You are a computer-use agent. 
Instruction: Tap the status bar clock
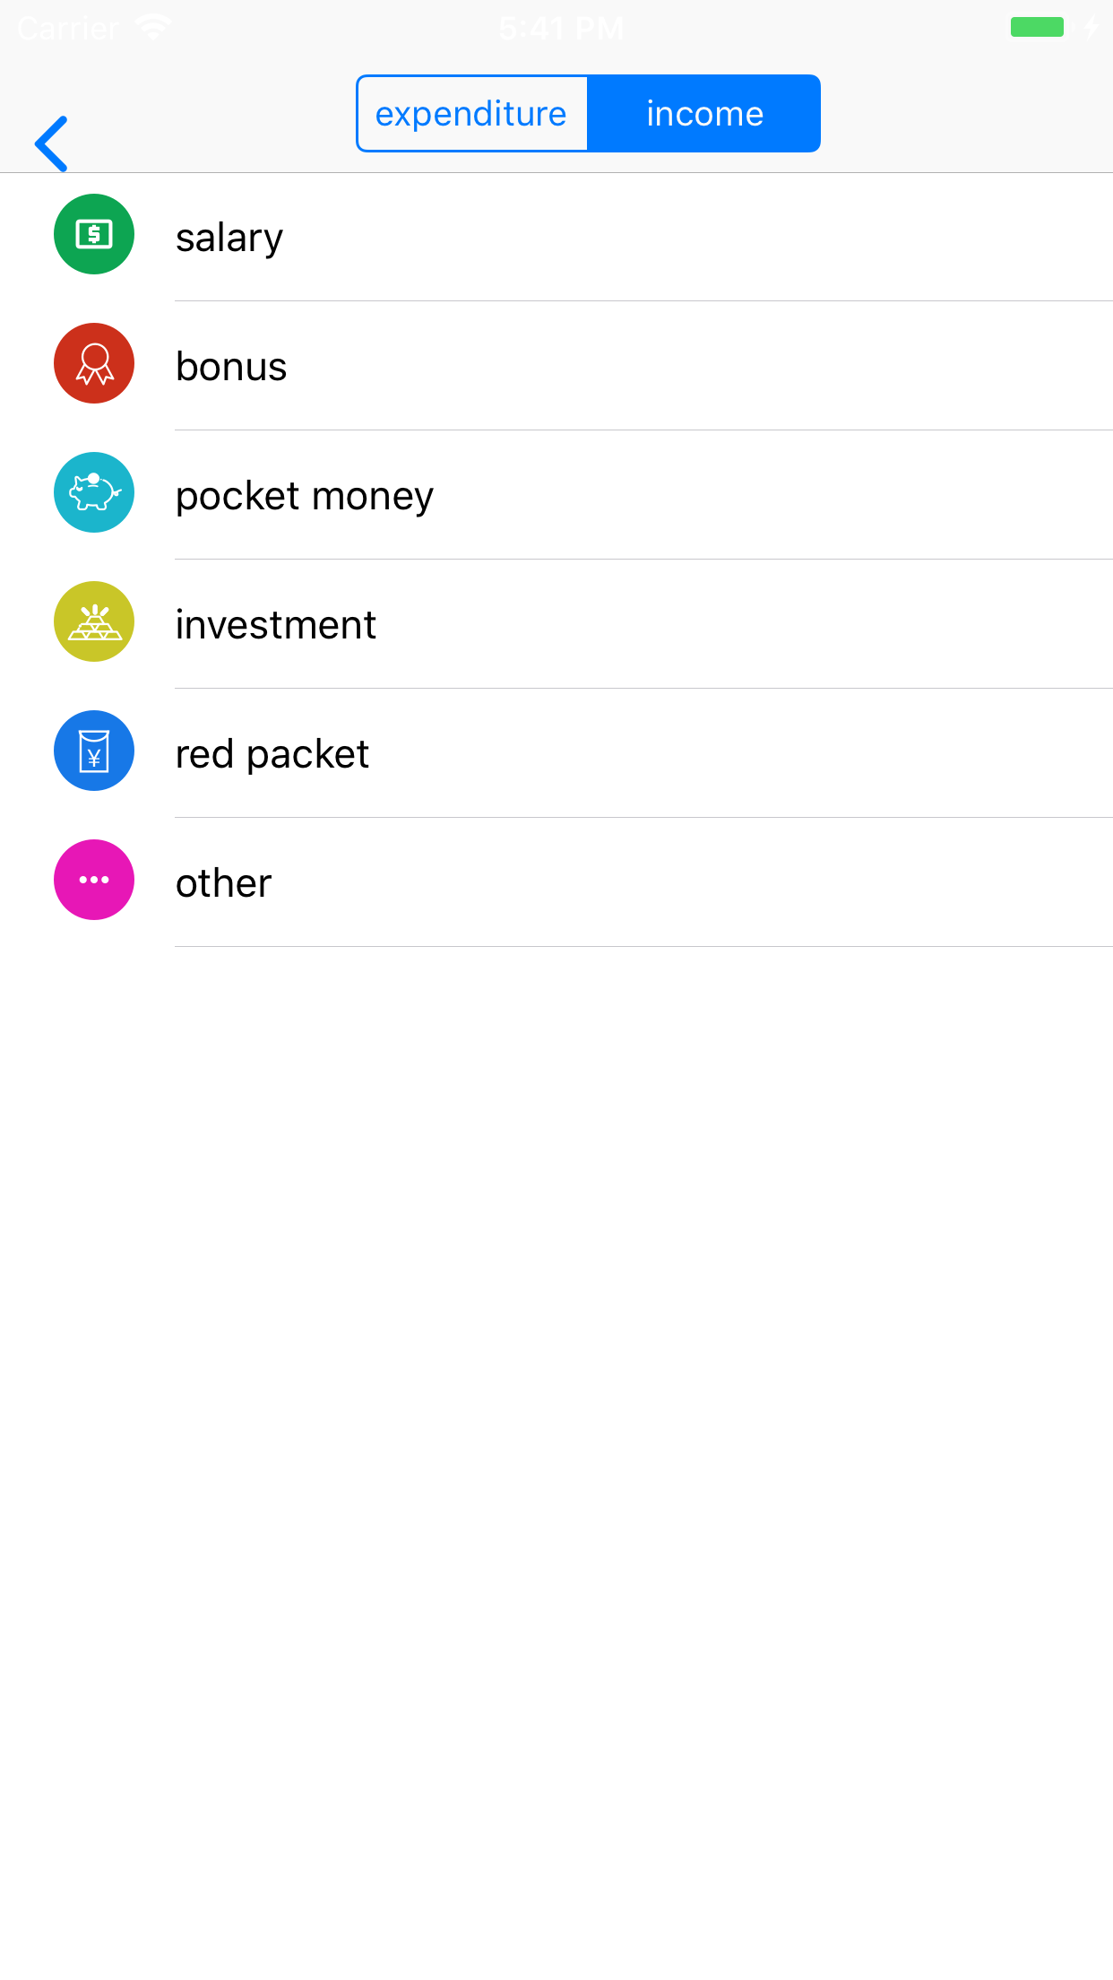click(561, 29)
